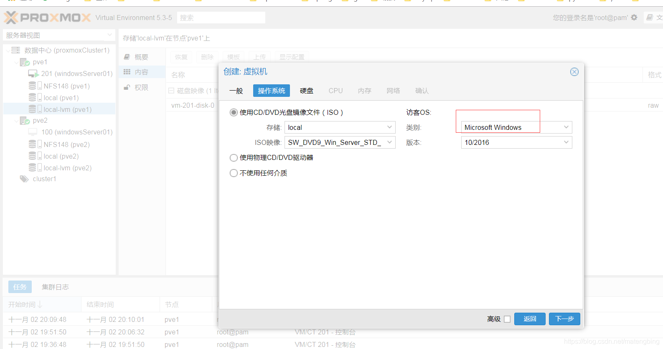The height and width of the screenshot is (349, 663).
Task: Click the Restore (恢复) button
Action: click(x=181, y=57)
